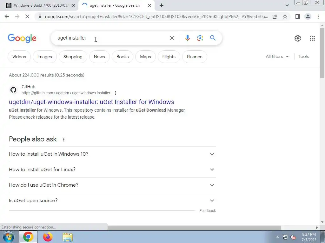Open a new browser tab
The width and height of the screenshot is (325, 243).
pyautogui.click(x=162, y=5)
